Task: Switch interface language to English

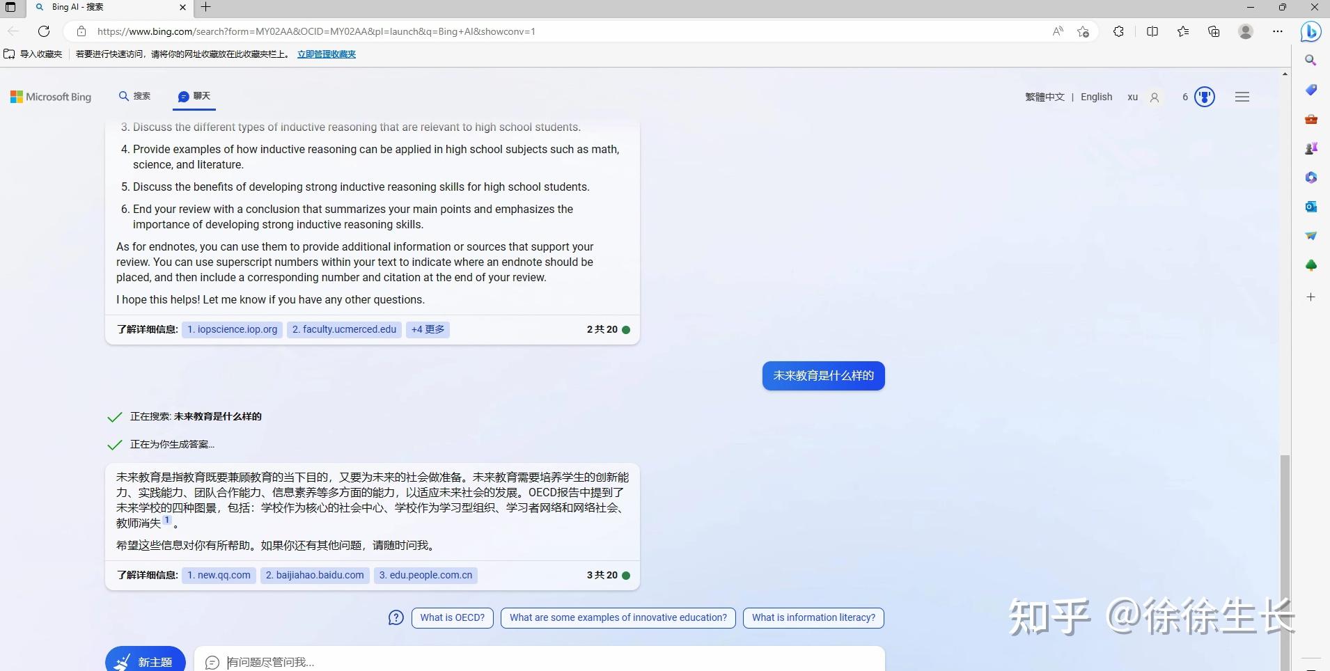Action: pos(1097,97)
